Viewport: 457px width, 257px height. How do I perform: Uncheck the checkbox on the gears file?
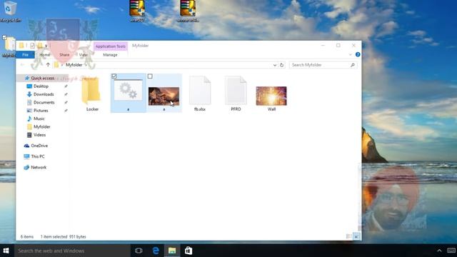click(114, 76)
